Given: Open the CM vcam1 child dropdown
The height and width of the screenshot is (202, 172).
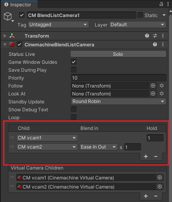Looking at the screenshot, I should pos(47,138).
